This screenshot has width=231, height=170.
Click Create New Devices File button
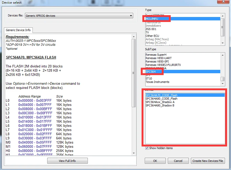pos(208,161)
